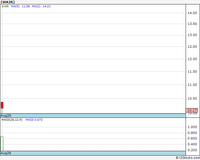200x160 pixels.
Task: Click the Aug26 date label under price chart
Action: point(6,115)
